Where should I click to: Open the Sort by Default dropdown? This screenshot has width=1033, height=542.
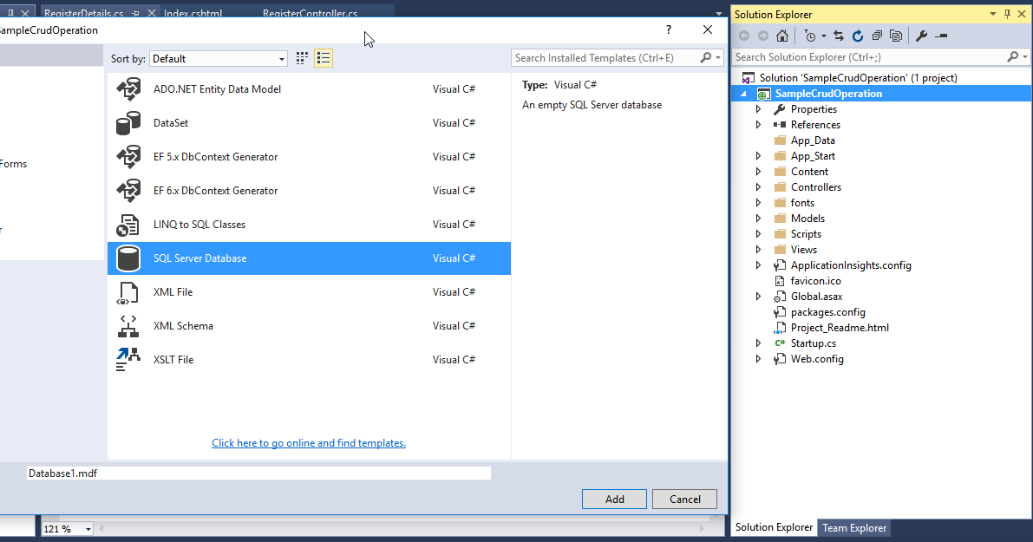(x=281, y=58)
